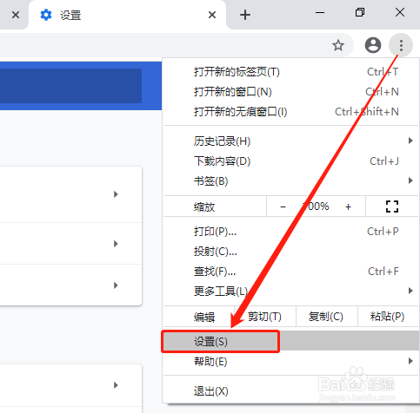Click 剪切(T) cut button
420x413 pixels.
point(264,317)
